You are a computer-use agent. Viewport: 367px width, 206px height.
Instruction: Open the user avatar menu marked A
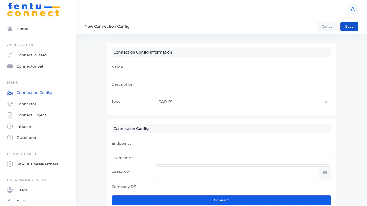click(x=352, y=9)
